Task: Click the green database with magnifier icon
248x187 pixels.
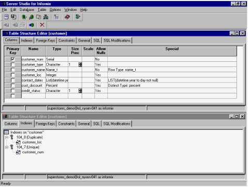Action: pyautogui.click(x=31, y=17)
